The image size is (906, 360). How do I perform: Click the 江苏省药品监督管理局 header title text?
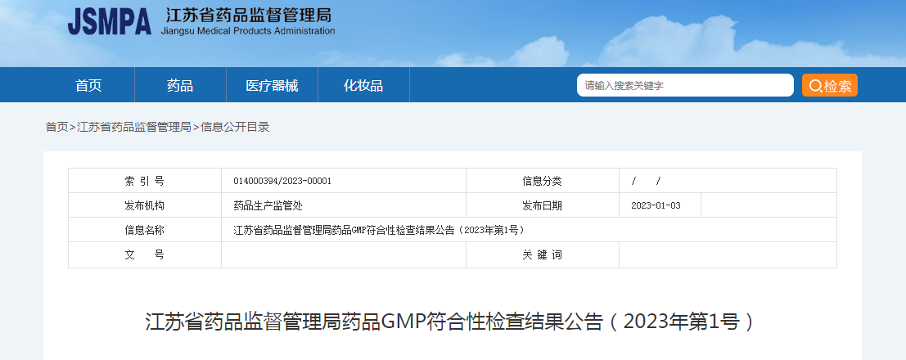point(249,15)
